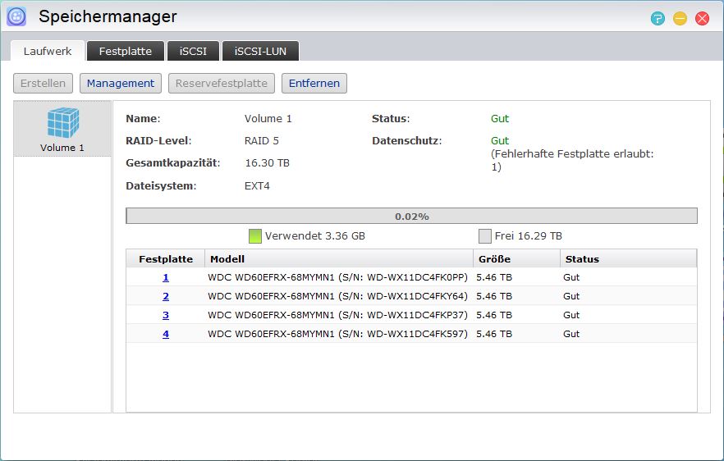Click the Speichermanager app icon in title bar
Screen dimensions: 724x461
(x=16, y=17)
